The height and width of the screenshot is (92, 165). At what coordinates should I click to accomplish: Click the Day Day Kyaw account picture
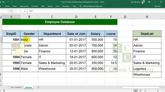143,2
